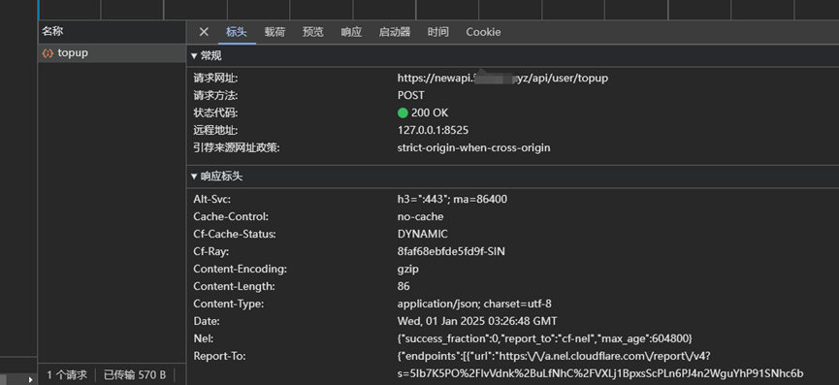Click the h3=":443"; ma=86400 value
Image resolution: width=839 pixels, height=385 pixels.
point(452,200)
